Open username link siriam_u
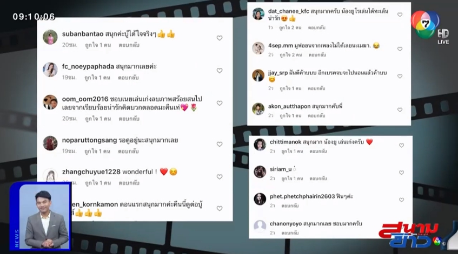 click(x=281, y=169)
